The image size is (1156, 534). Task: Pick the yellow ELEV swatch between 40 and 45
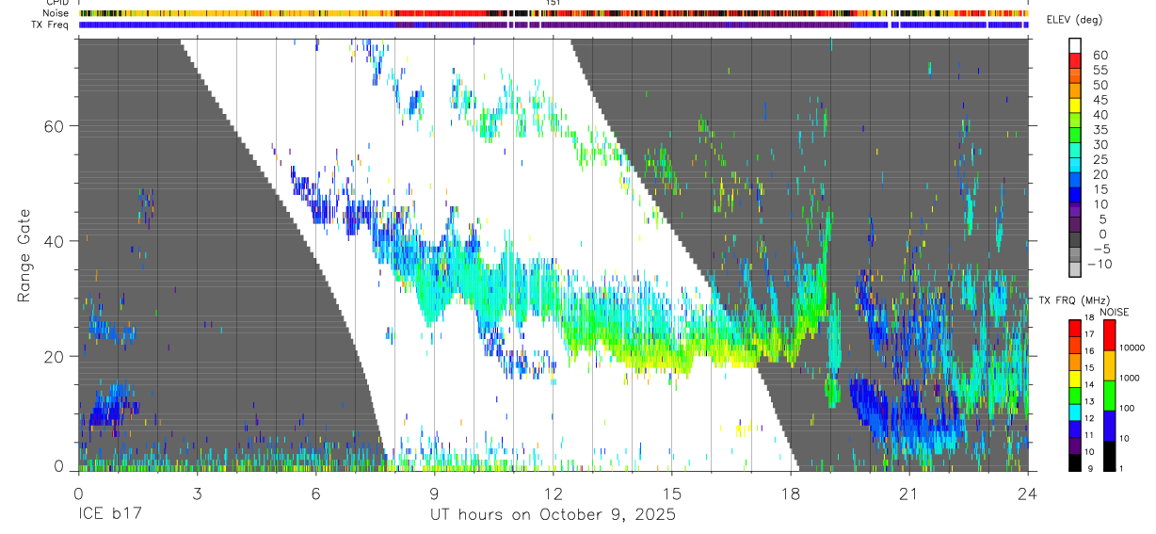(x=1075, y=106)
